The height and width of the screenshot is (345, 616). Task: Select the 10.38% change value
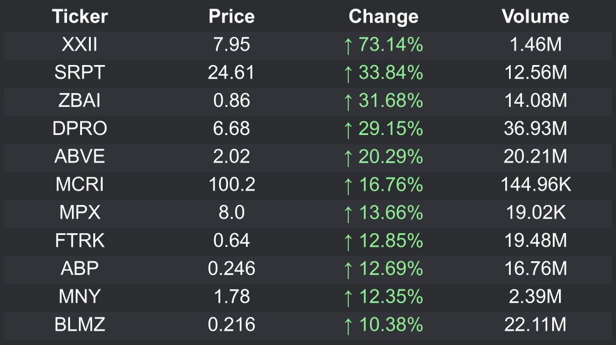pyautogui.click(x=391, y=324)
